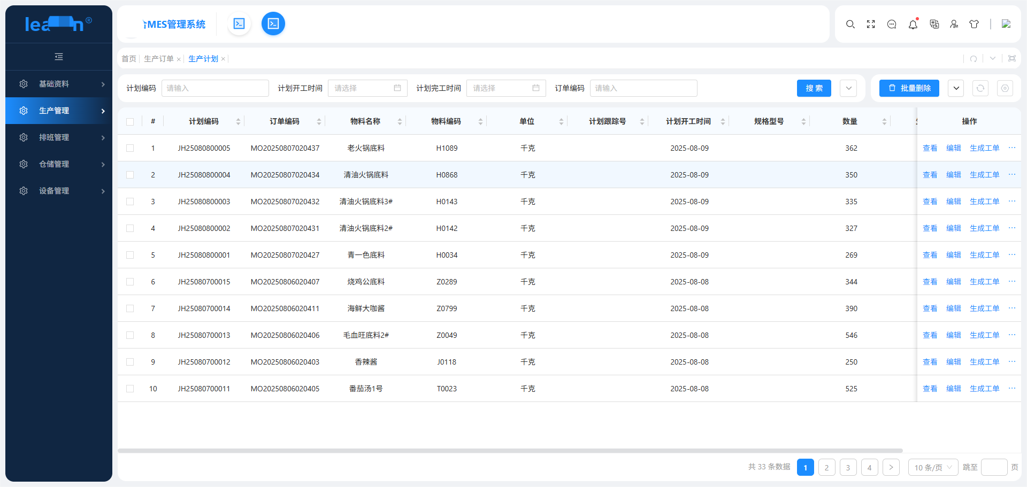The height and width of the screenshot is (487, 1027).
Task: Click the 订单编码 input field
Action: point(643,88)
